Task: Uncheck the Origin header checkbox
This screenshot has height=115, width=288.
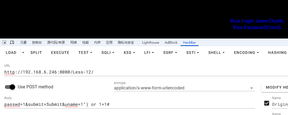Action: pos(267,103)
